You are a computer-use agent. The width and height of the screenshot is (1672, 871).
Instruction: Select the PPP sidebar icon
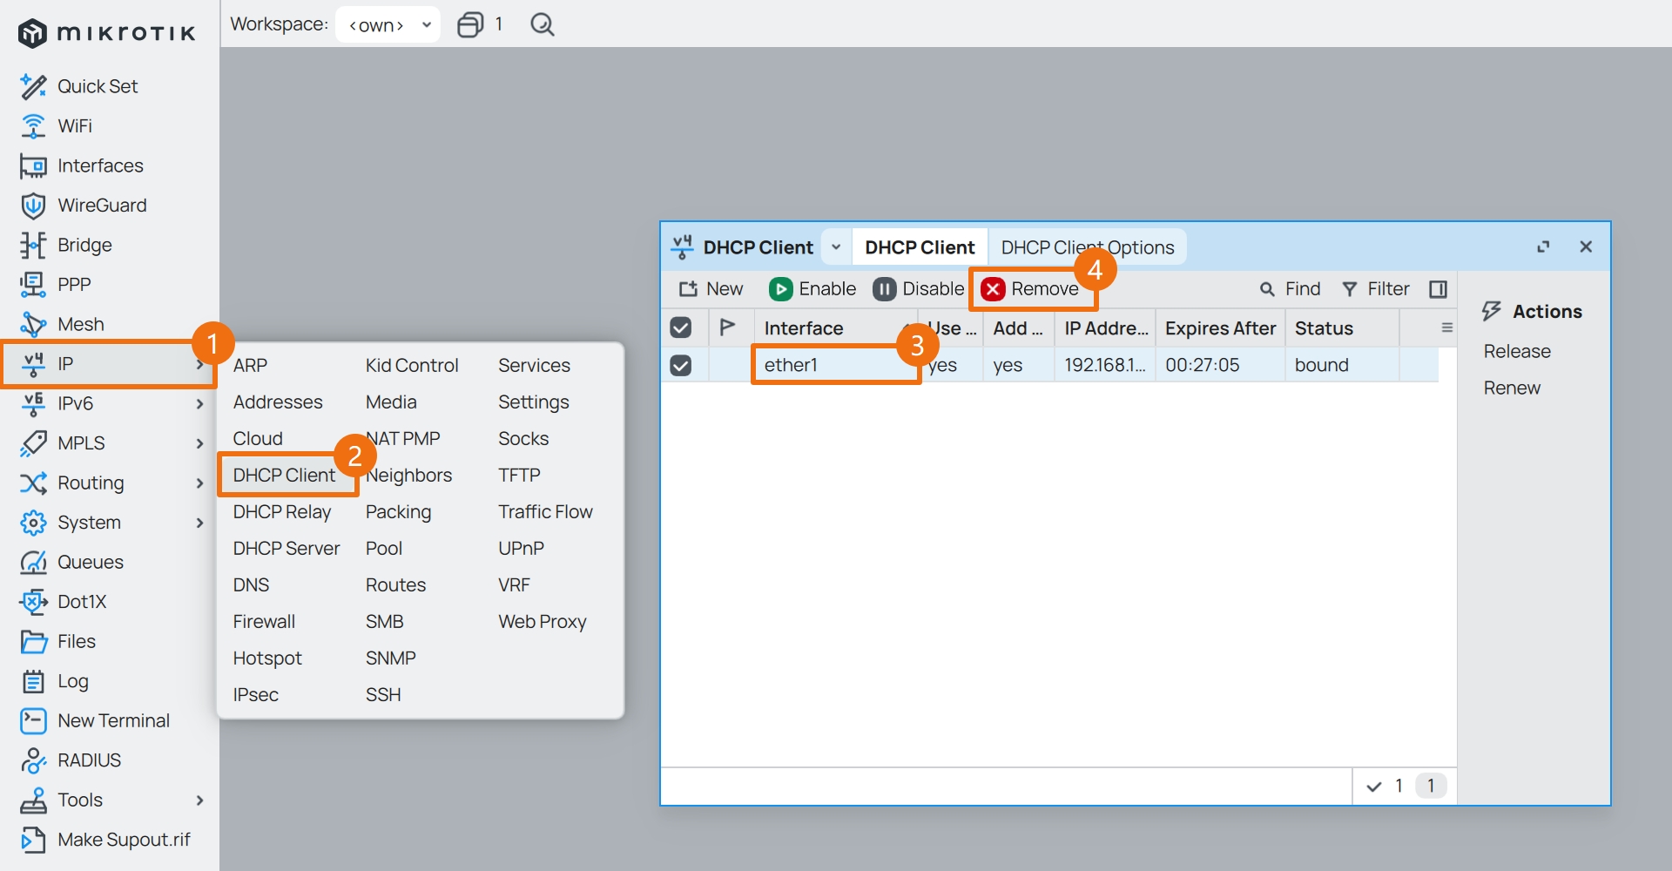click(33, 285)
